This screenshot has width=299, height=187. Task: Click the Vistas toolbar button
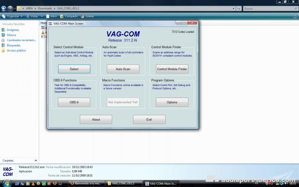(x=32, y=16)
